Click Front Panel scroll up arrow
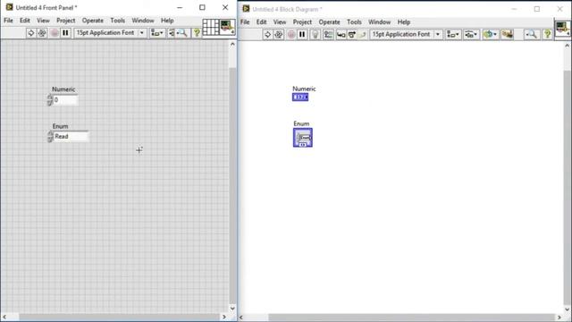The width and height of the screenshot is (572, 322). click(x=232, y=44)
